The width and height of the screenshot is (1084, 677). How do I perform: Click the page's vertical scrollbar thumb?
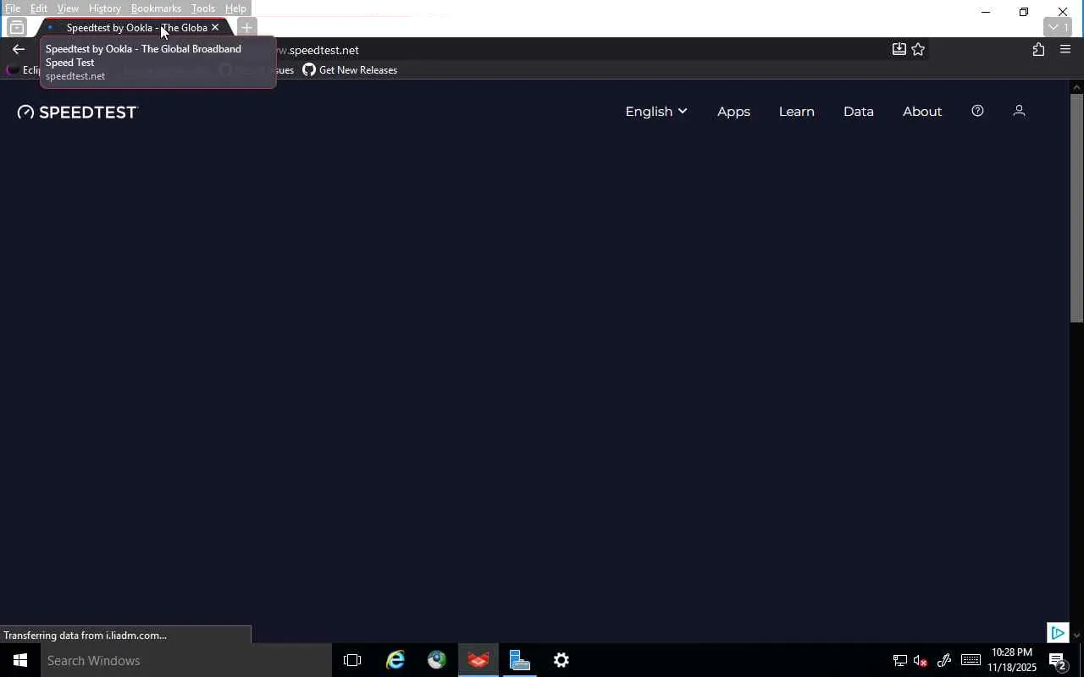1077,207
